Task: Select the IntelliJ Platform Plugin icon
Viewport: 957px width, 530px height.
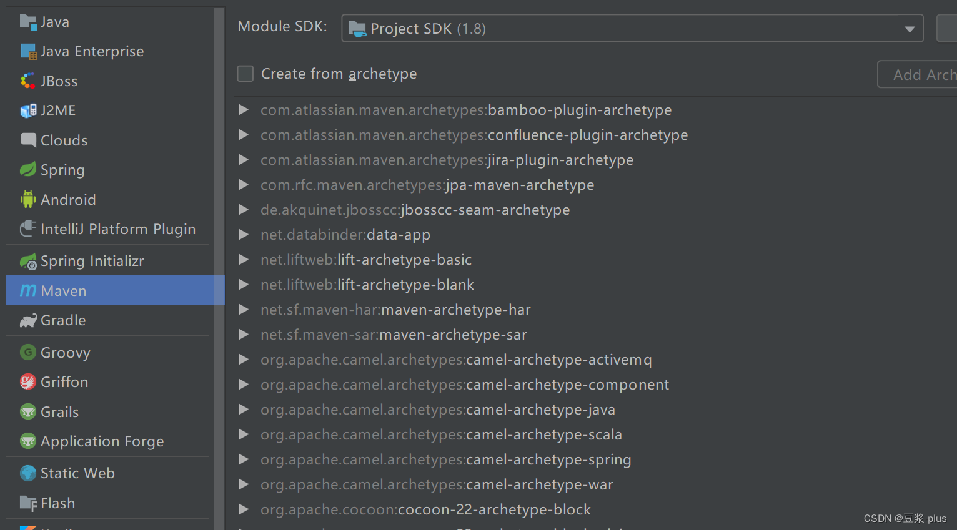Action: [x=28, y=229]
